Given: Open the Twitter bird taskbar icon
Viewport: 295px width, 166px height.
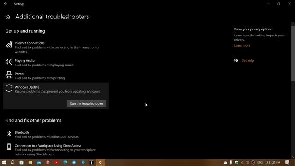Looking at the screenshot, I should point(74,162).
